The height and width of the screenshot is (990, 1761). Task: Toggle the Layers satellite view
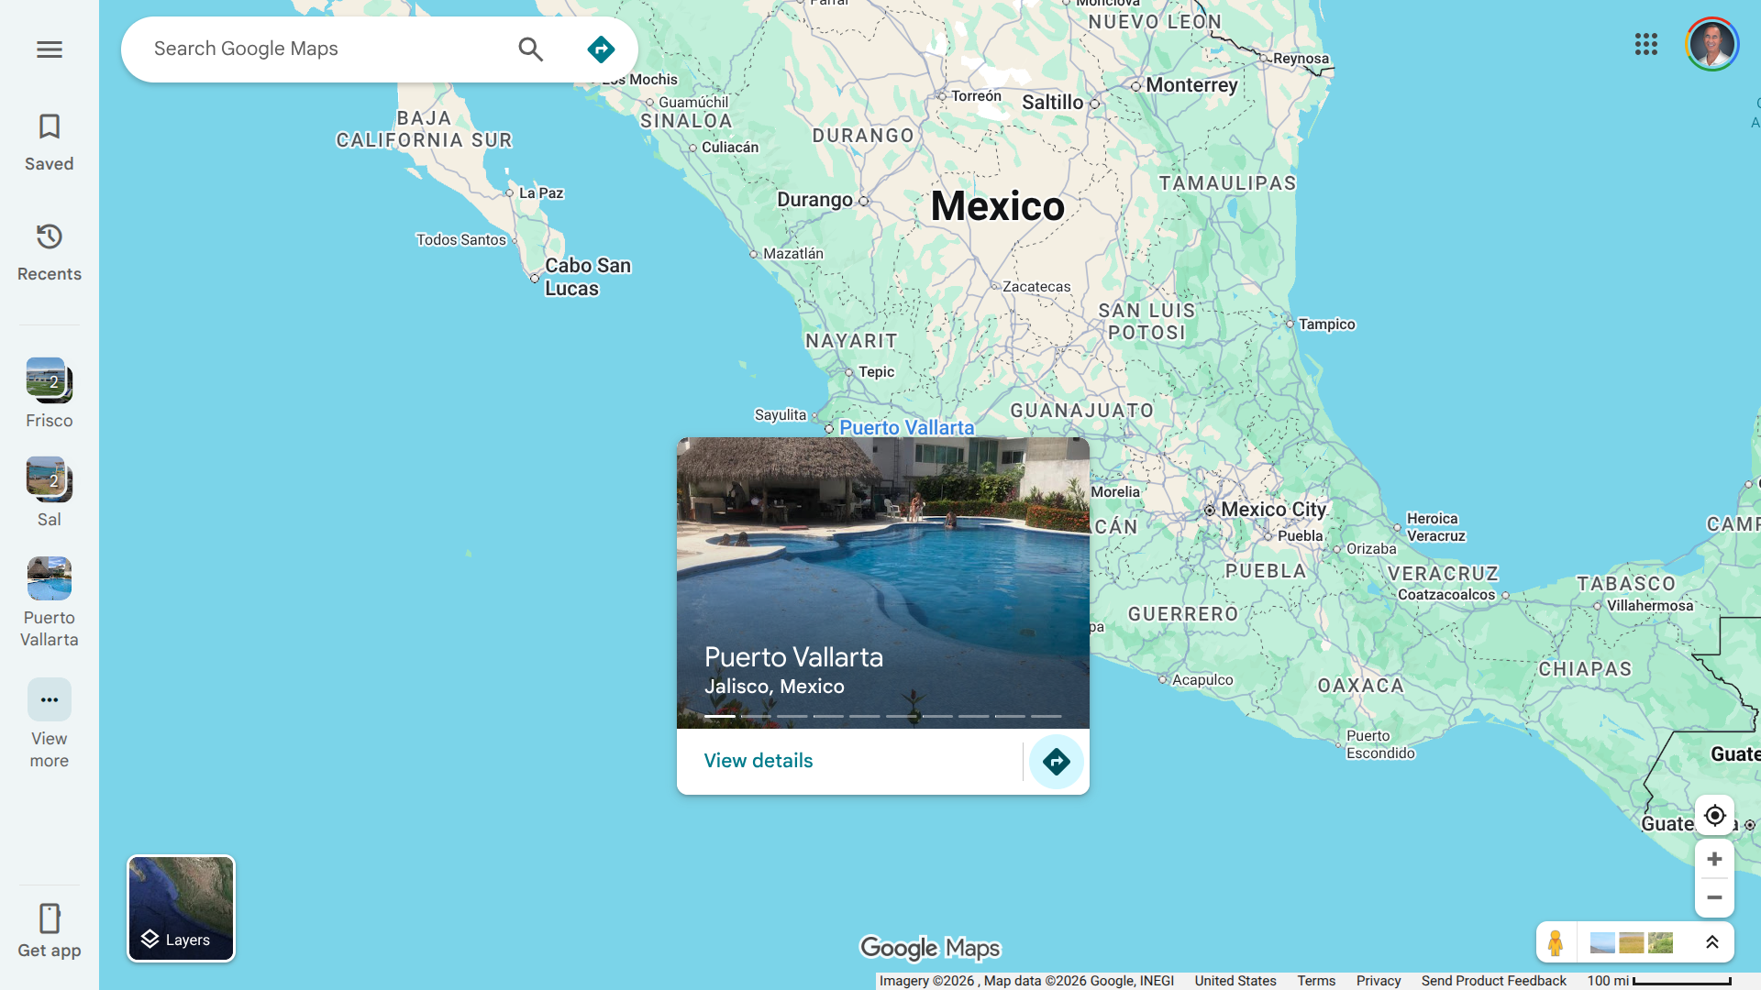(181, 908)
